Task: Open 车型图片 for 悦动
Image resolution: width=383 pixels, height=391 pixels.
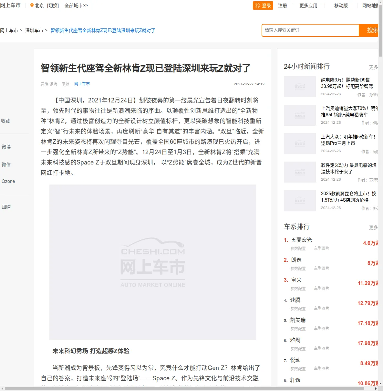Action: [322, 369]
